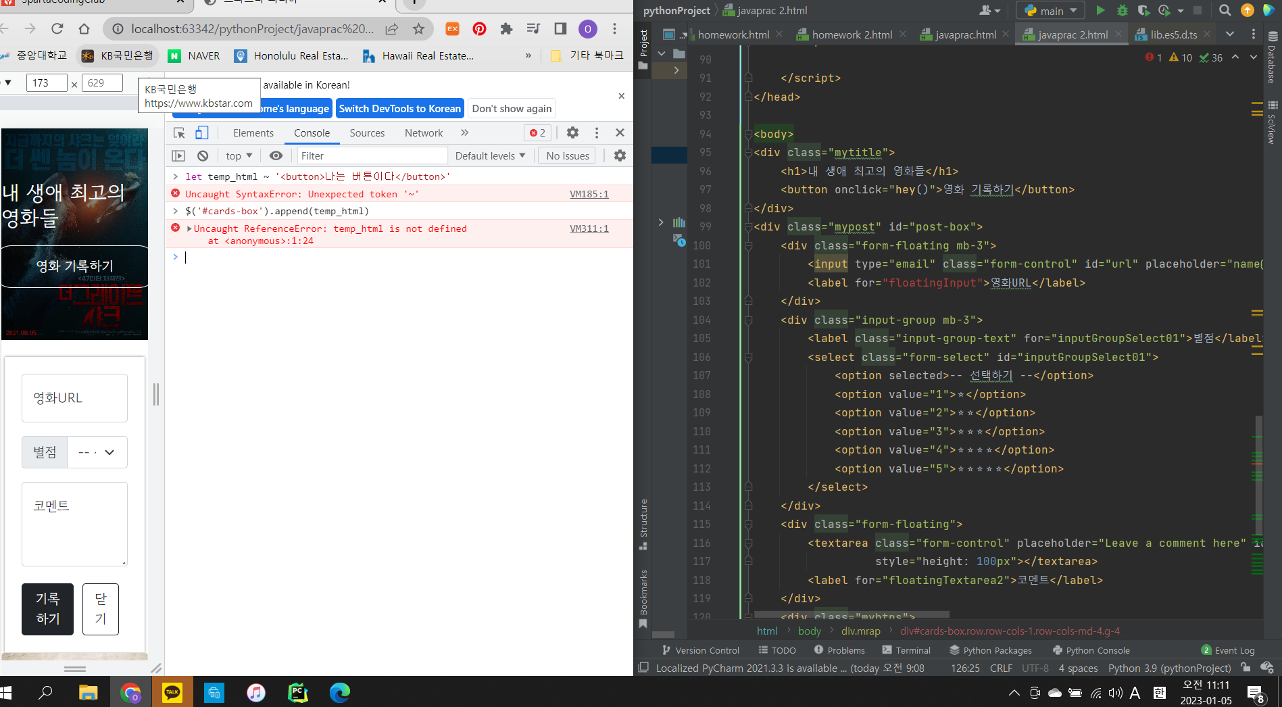
Task: Click Switch DevTools to Korean
Action: click(400, 109)
